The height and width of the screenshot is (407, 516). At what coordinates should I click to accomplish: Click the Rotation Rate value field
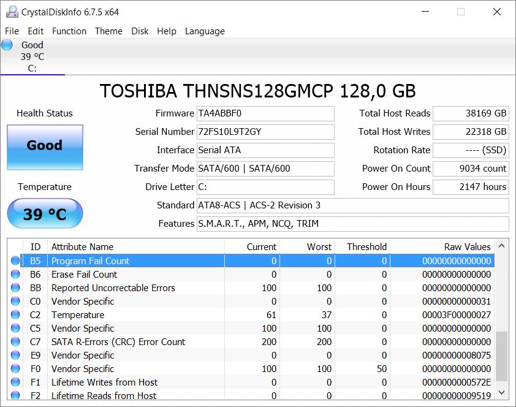point(471,150)
